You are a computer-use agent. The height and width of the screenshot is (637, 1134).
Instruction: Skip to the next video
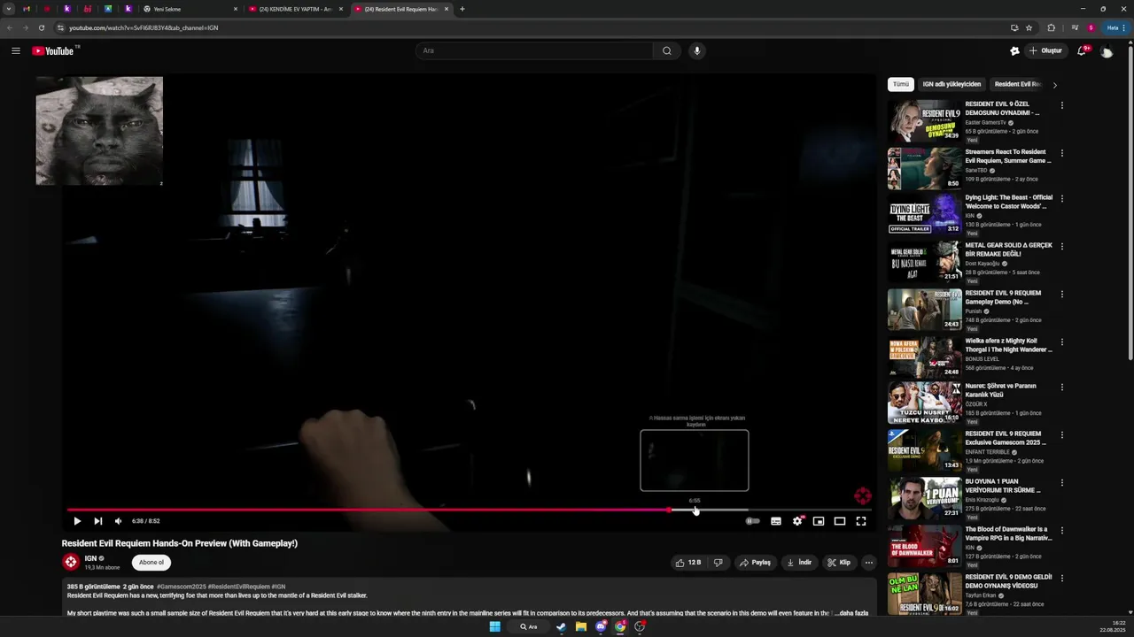point(97,521)
